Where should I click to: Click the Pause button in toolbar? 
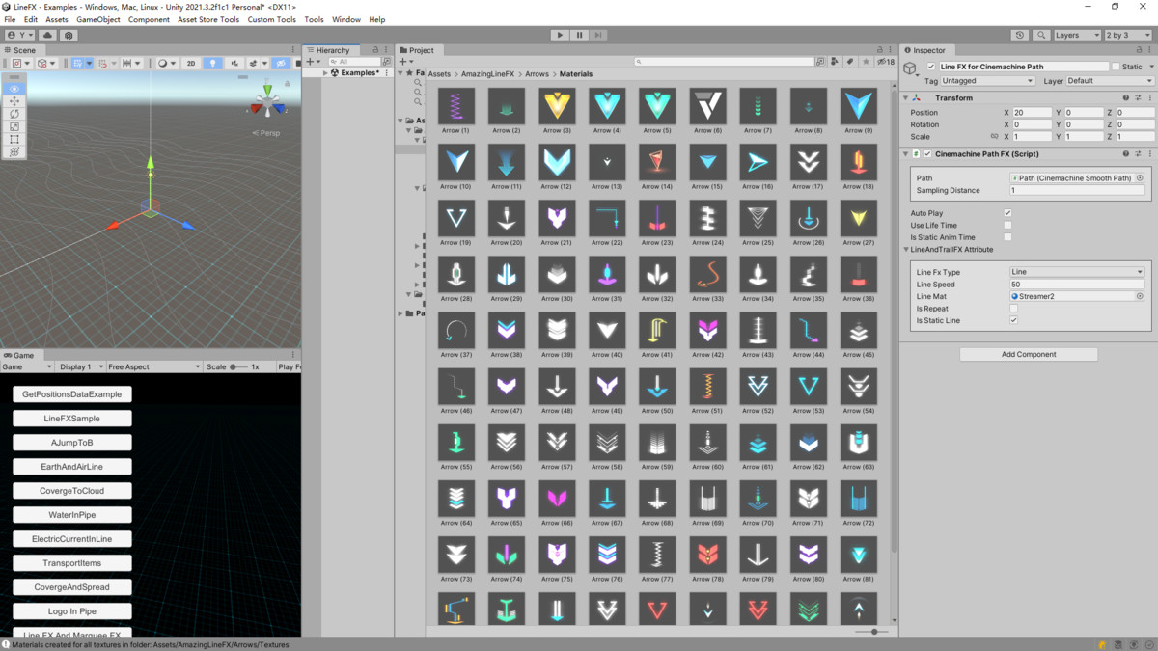pos(579,35)
